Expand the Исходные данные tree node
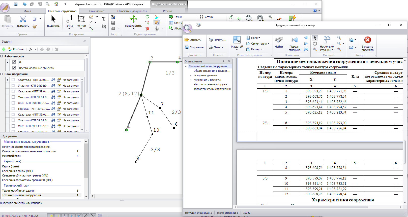 coord(190,75)
